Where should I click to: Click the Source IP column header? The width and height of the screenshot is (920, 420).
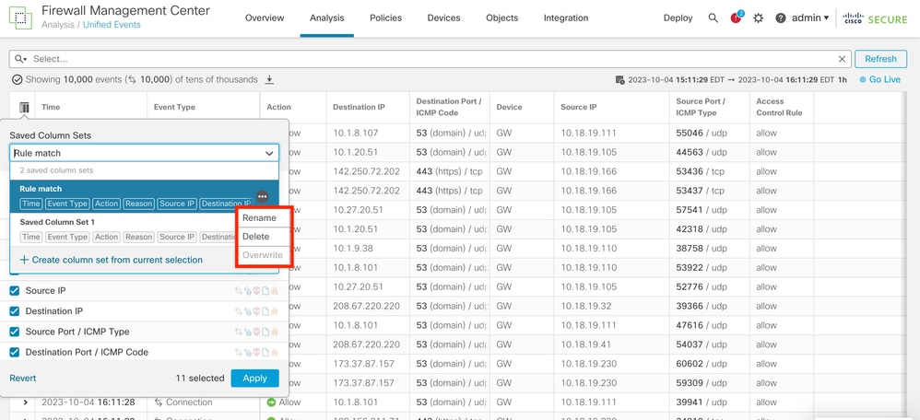coord(579,108)
